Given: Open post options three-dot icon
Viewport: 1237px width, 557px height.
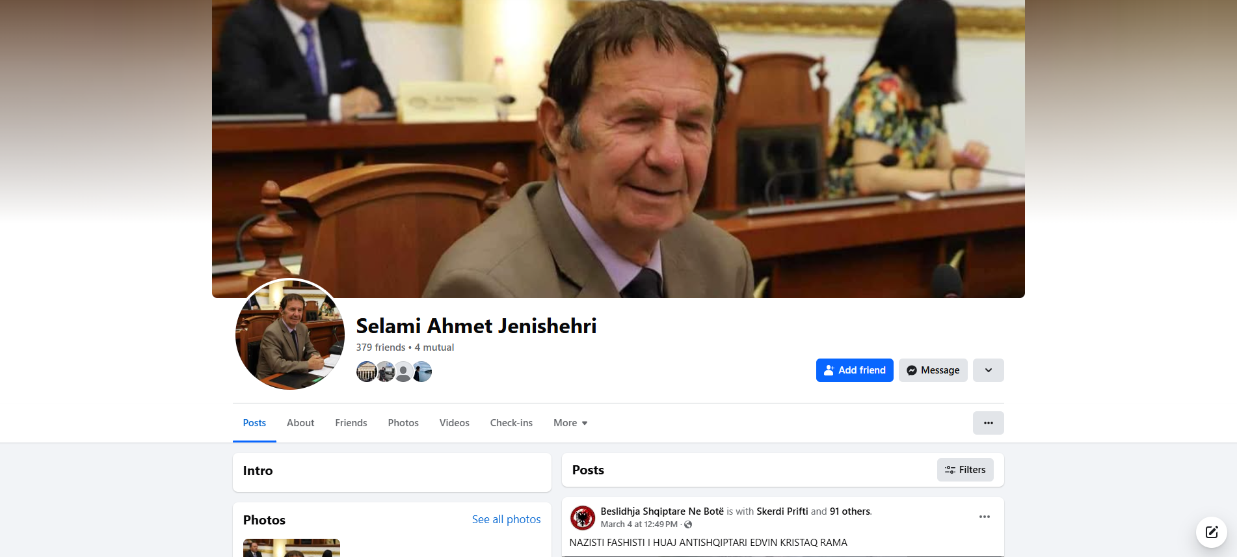Looking at the screenshot, I should [985, 517].
